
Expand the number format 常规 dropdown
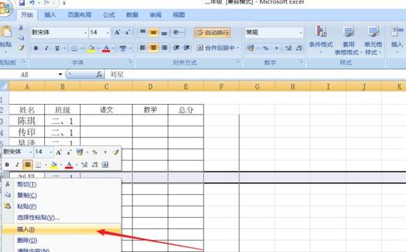coord(300,33)
